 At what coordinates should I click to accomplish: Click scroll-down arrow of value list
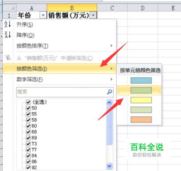109,166
